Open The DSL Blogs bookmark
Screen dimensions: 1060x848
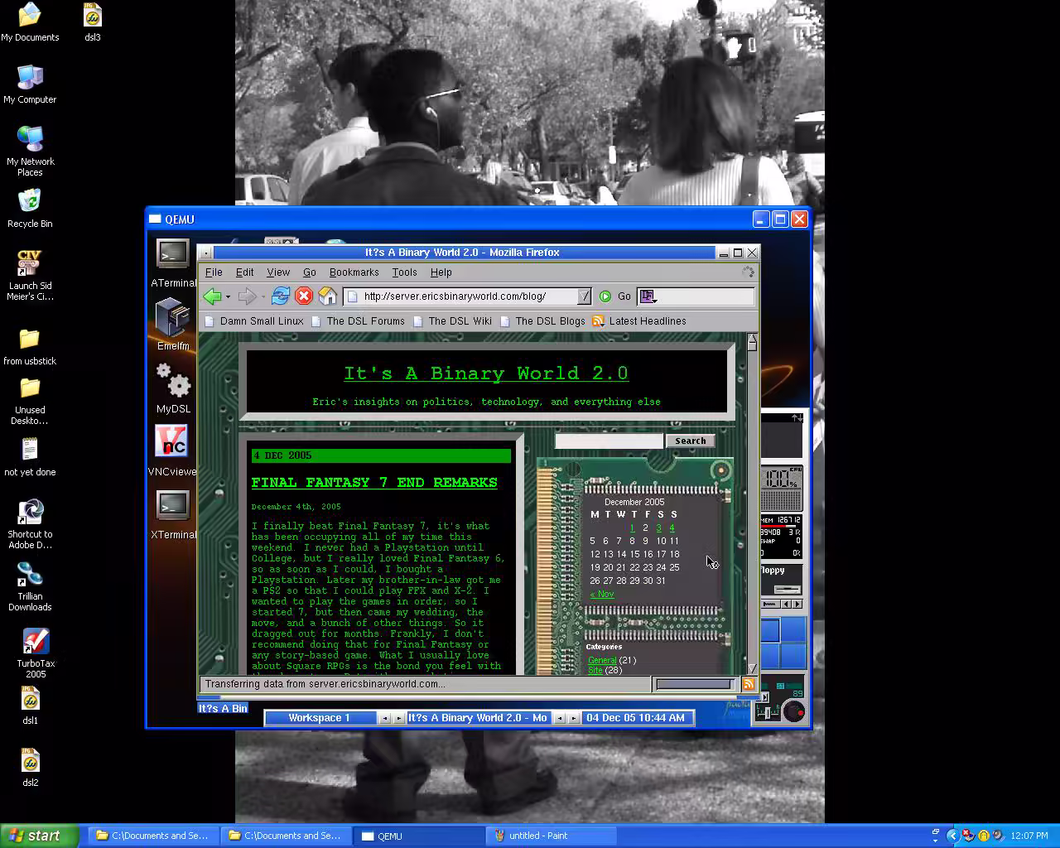coord(542,321)
